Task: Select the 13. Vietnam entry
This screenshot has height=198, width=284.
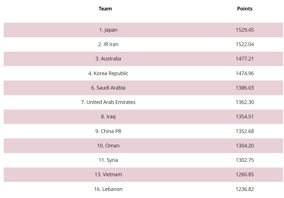Action: tap(108, 175)
